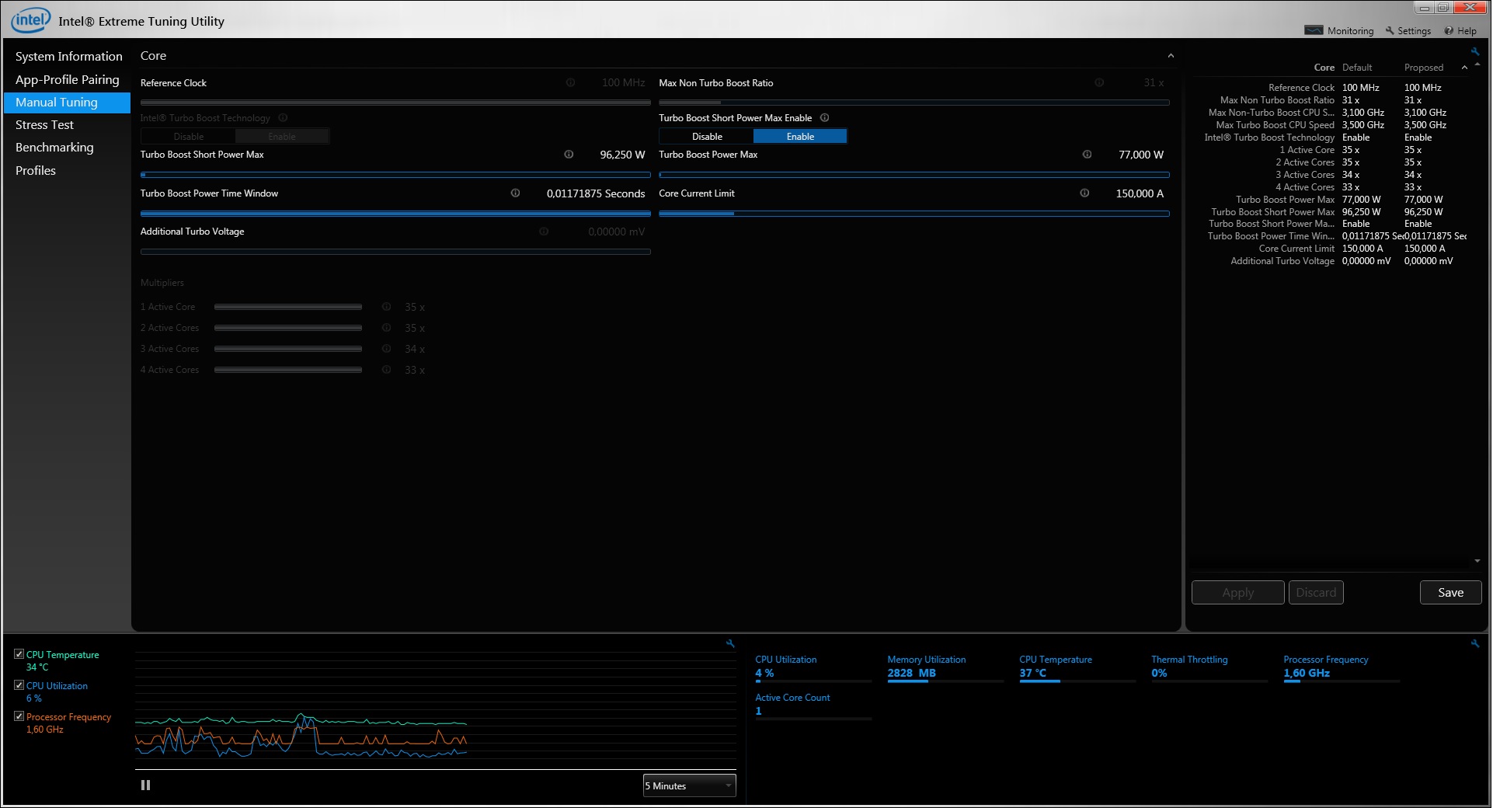This screenshot has width=1493, height=808.
Task: Collapse the Core tuning section
Action: coord(1171,56)
